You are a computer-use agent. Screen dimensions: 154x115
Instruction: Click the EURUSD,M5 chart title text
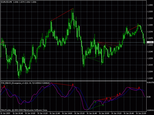(x=7, y=2)
